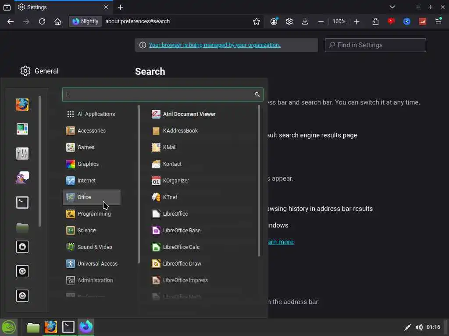Launch LibreOffice Calc

(202, 247)
